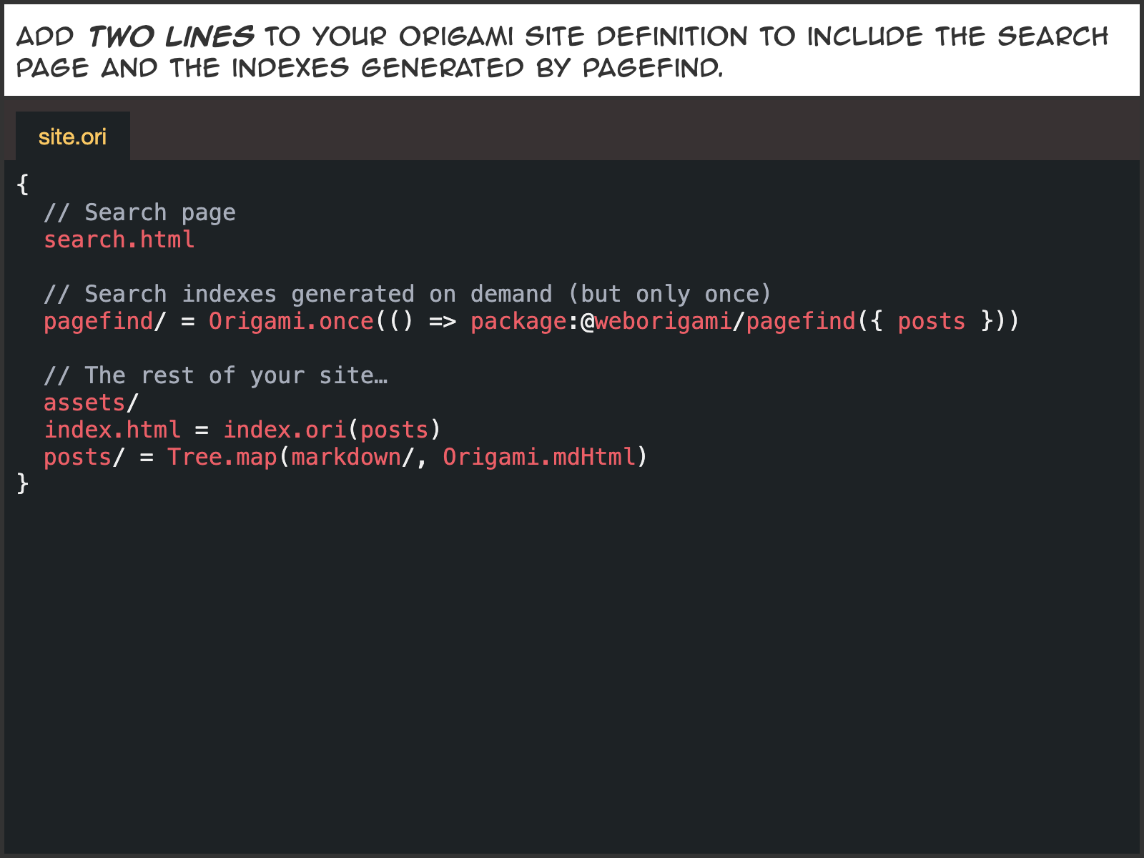Click the search.html line in code
This screenshot has width=1144, height=858.
(x=119, y=240)
